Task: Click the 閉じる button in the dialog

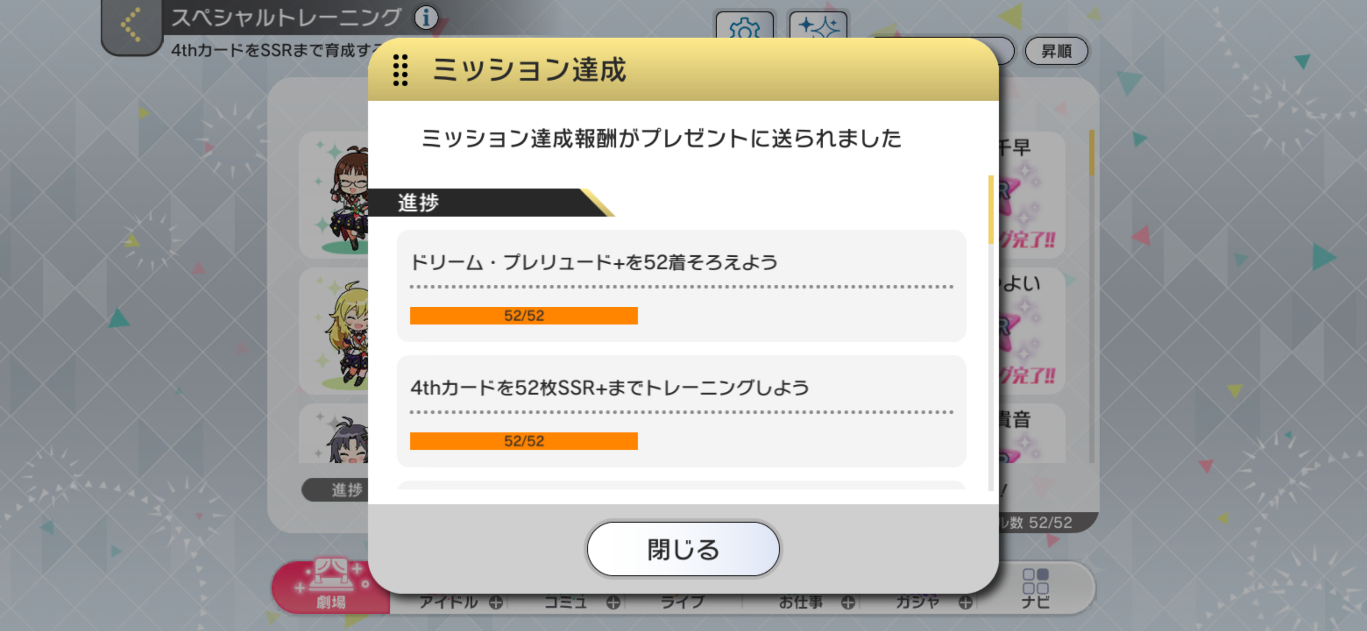Action: point(683,549)
